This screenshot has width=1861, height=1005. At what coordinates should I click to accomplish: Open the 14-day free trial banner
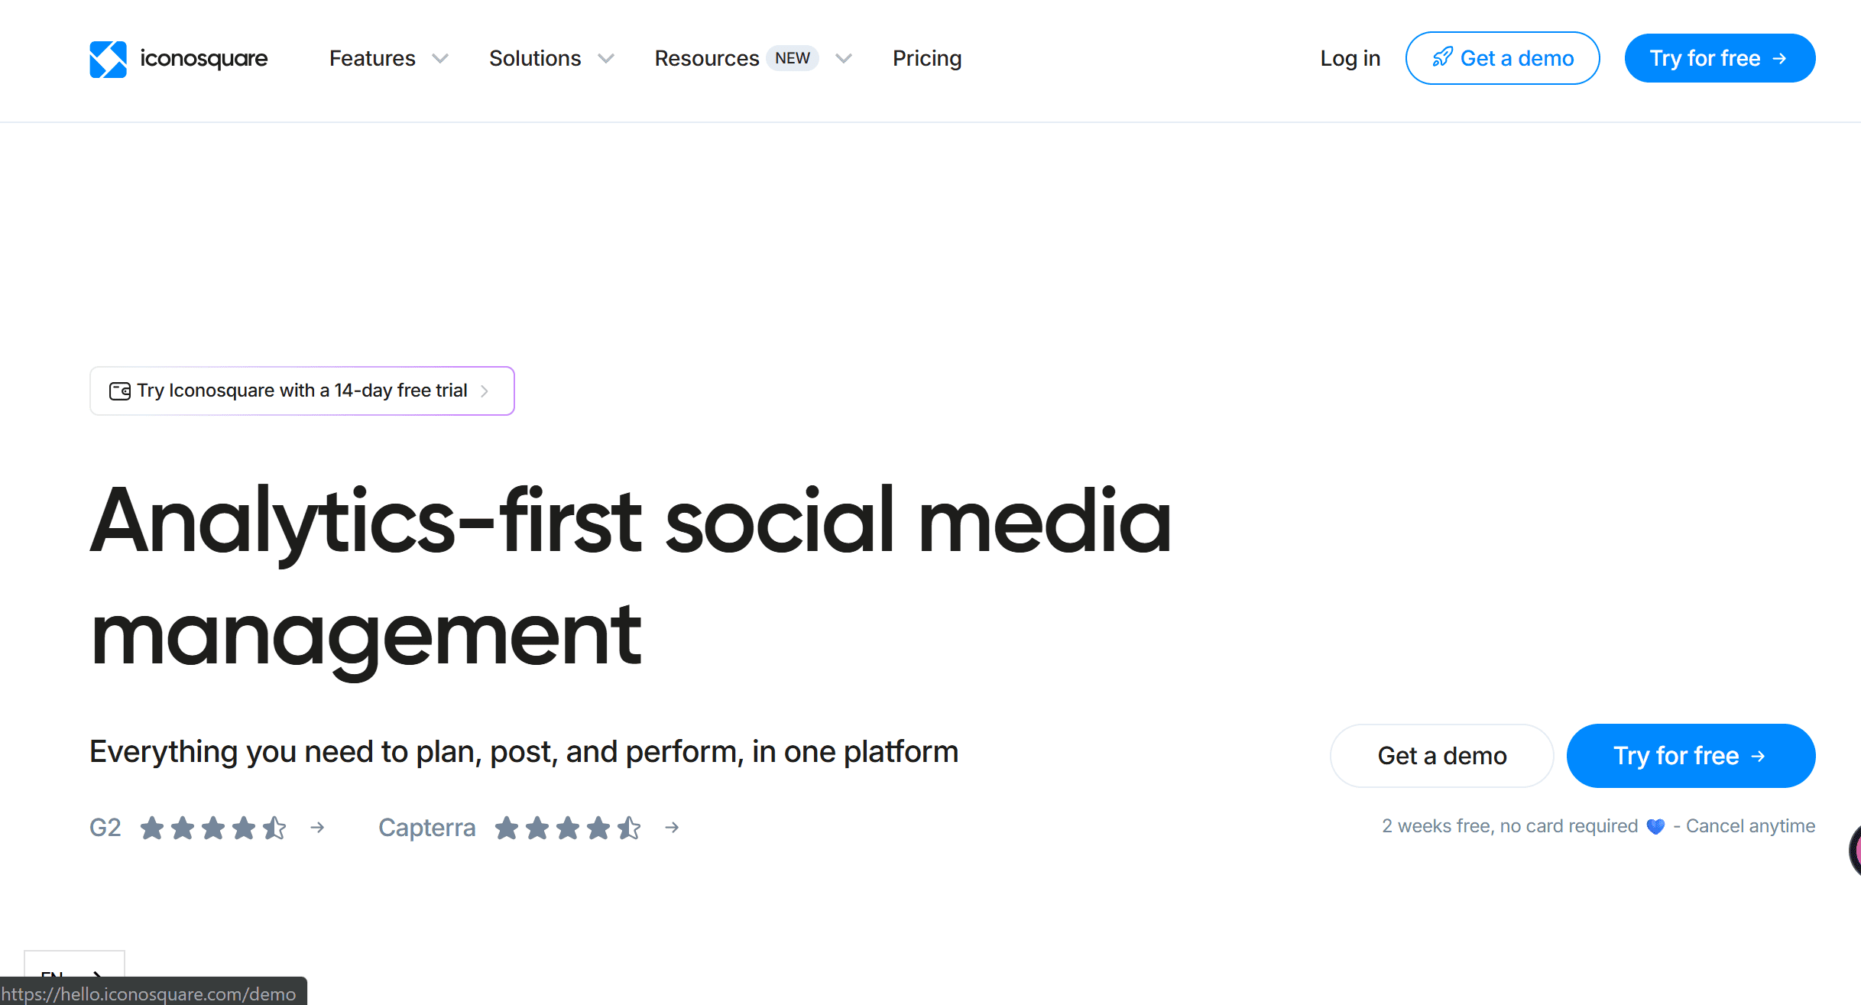tap(302, 391)
